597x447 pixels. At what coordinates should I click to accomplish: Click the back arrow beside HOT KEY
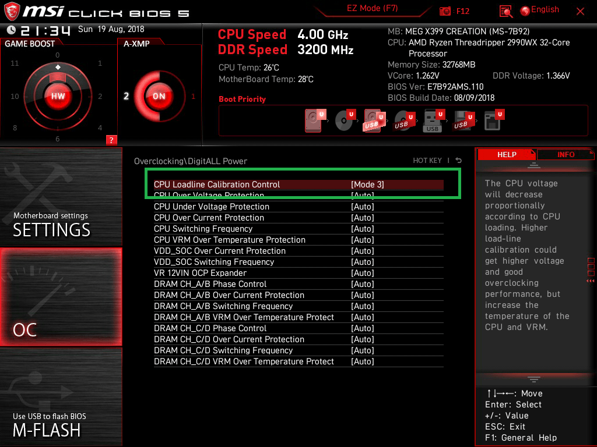(x=459, y=161)
